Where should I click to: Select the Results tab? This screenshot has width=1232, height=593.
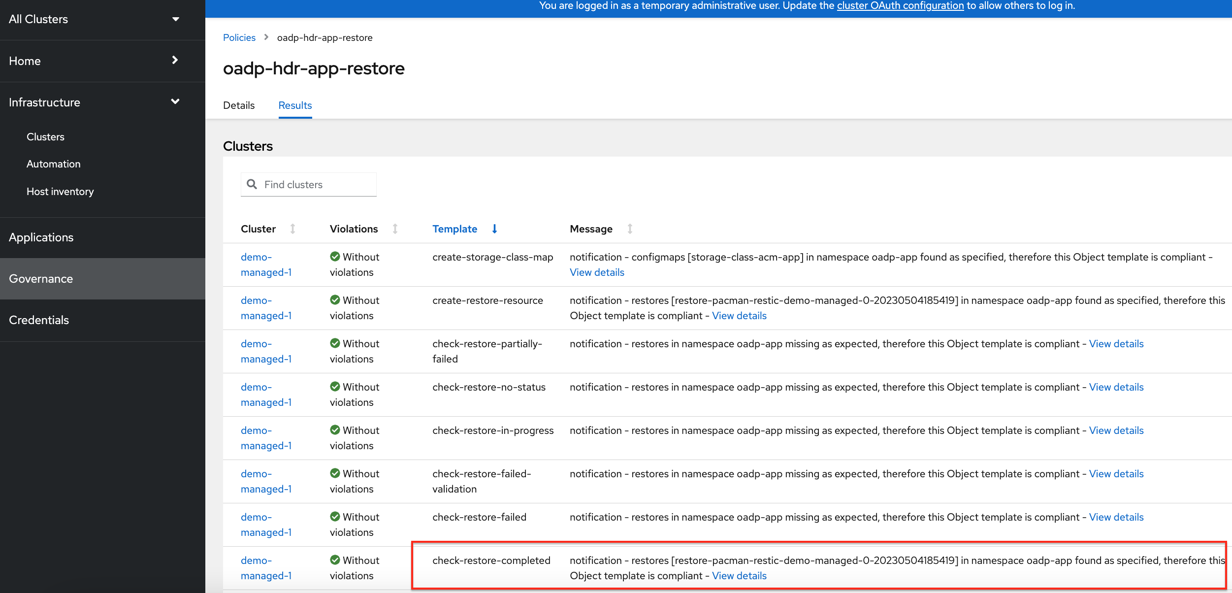tap(295, 105)
